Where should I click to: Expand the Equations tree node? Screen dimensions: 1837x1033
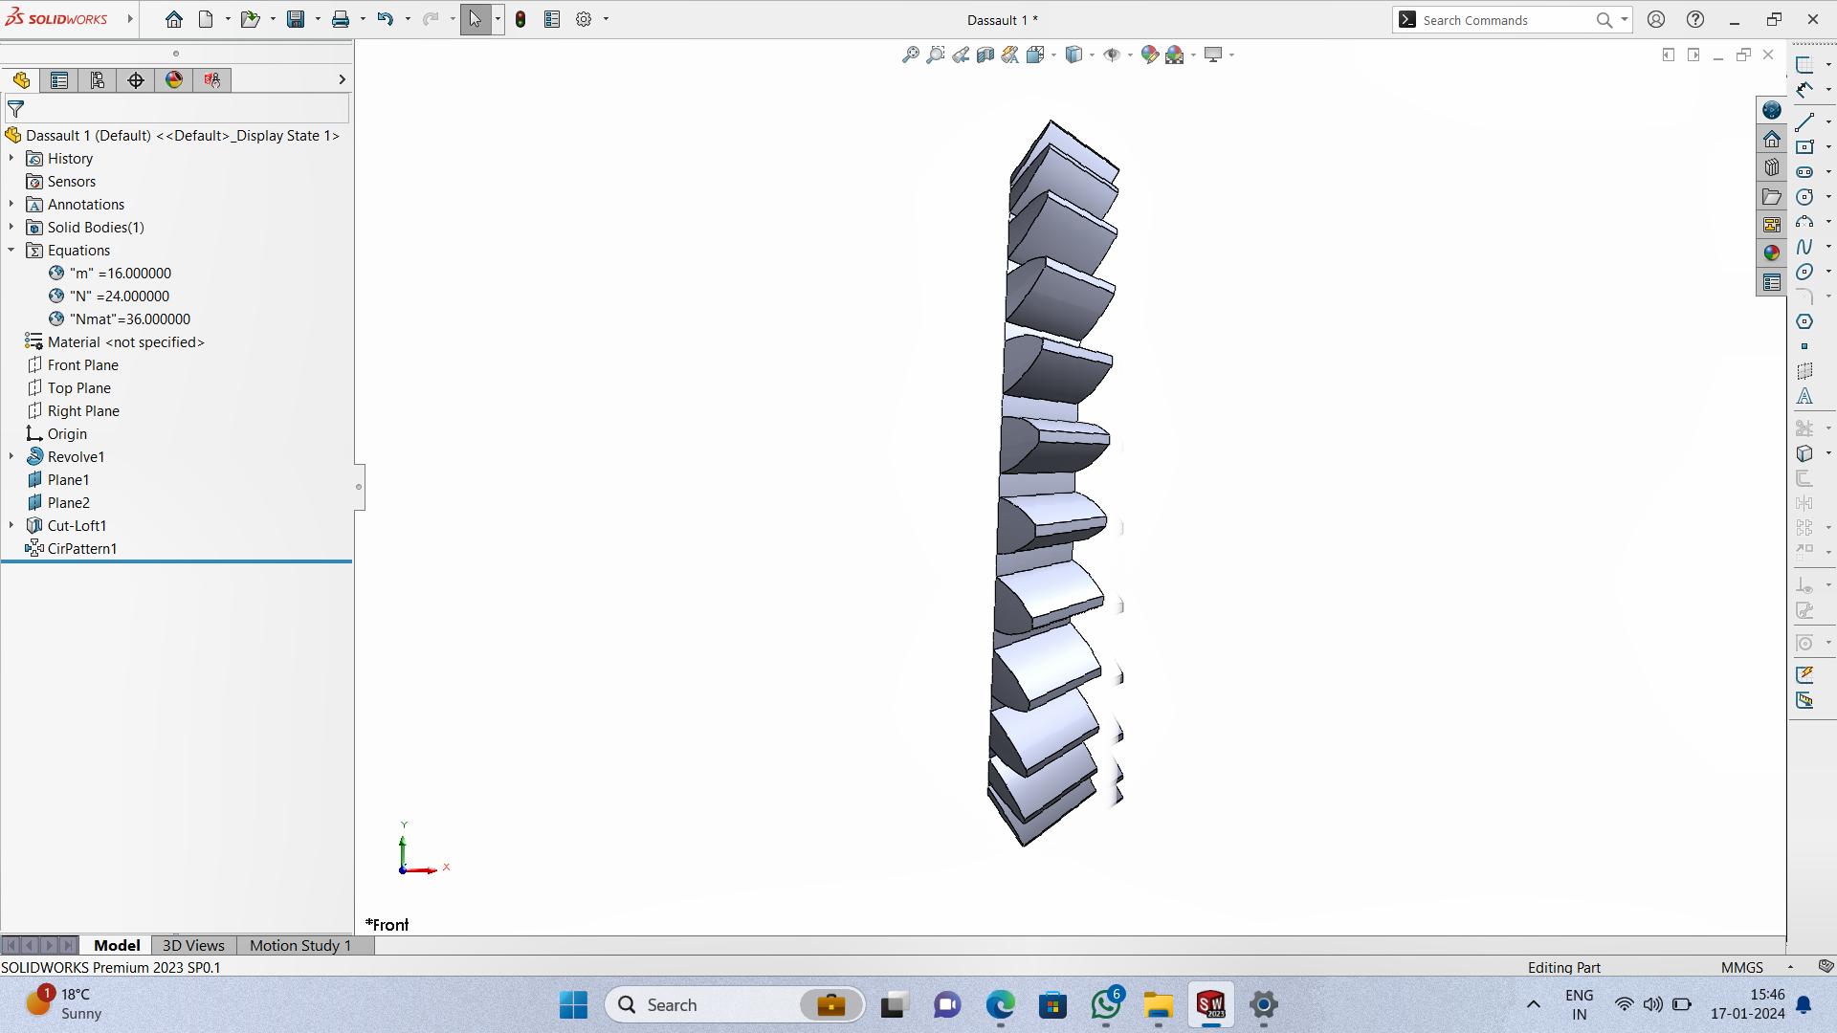click(11, 250)
